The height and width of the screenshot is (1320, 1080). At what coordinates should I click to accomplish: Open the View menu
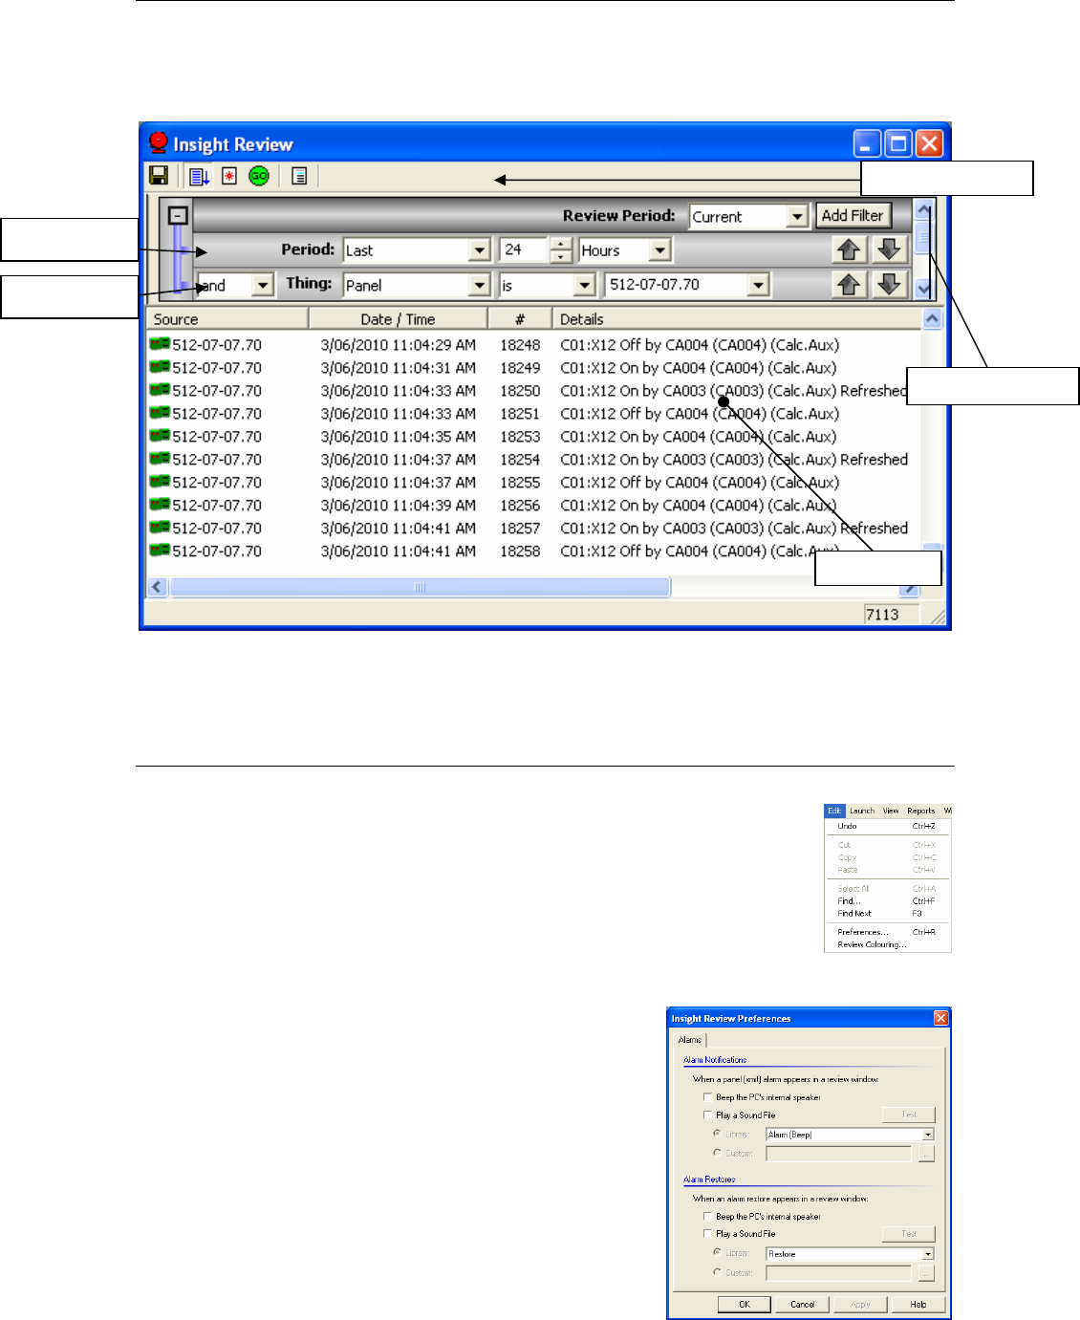[891, 811]
